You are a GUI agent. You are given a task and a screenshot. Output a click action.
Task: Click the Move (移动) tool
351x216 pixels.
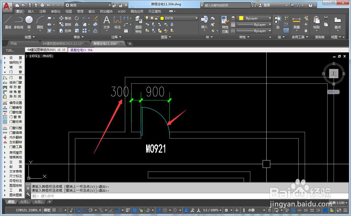pyautogui.click(x=65, y=18)
